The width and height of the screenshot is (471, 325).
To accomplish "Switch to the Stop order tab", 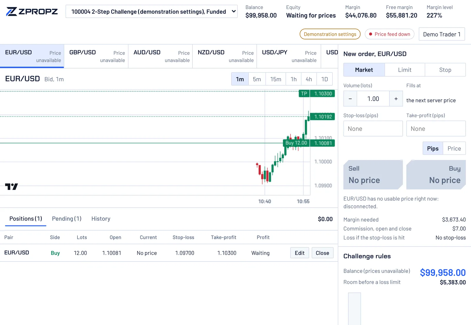I will 445,70.
